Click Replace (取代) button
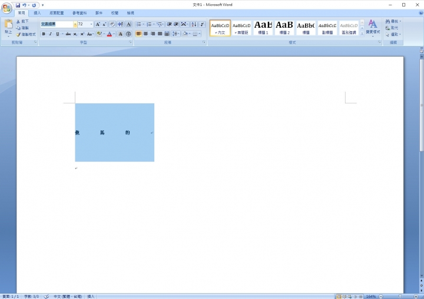The height and width of the screenshot is (299, 424). [x=392, y=28]
